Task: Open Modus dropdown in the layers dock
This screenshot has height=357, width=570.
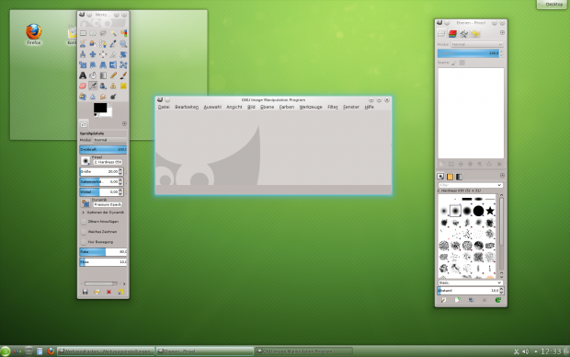Action: point(477,44)
